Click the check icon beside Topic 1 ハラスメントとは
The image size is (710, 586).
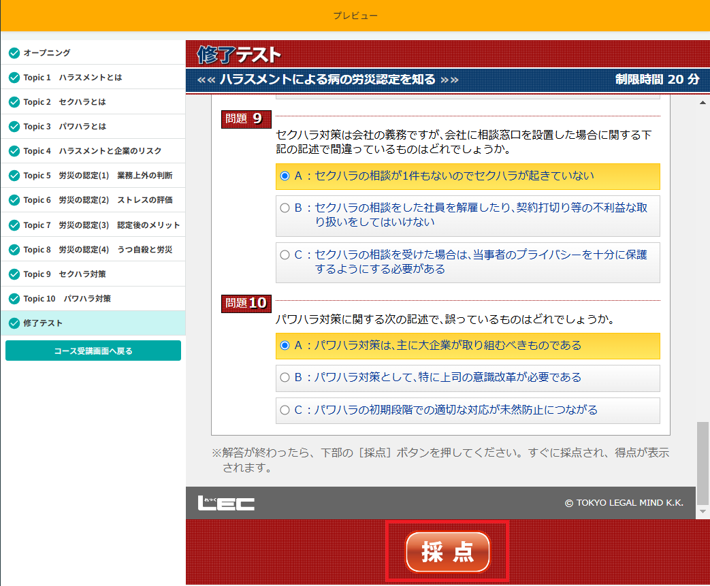(x=14, y=78)
